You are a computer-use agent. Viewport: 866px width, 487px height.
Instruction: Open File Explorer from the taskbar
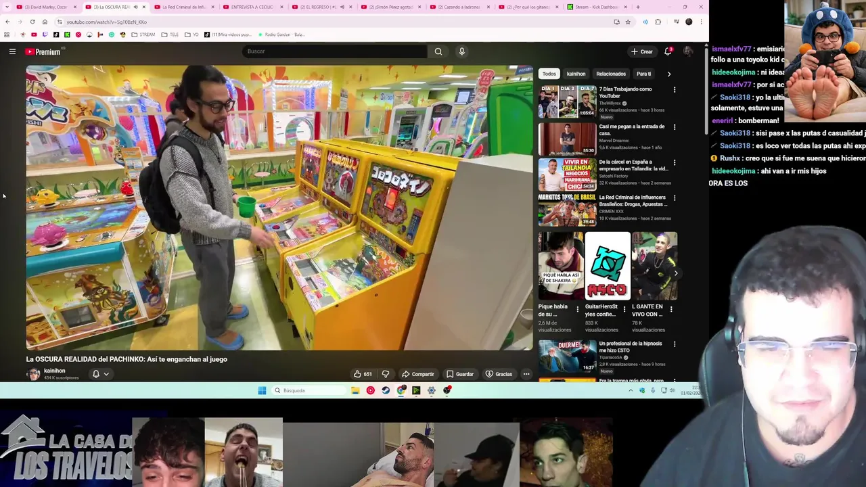[355, 390]
